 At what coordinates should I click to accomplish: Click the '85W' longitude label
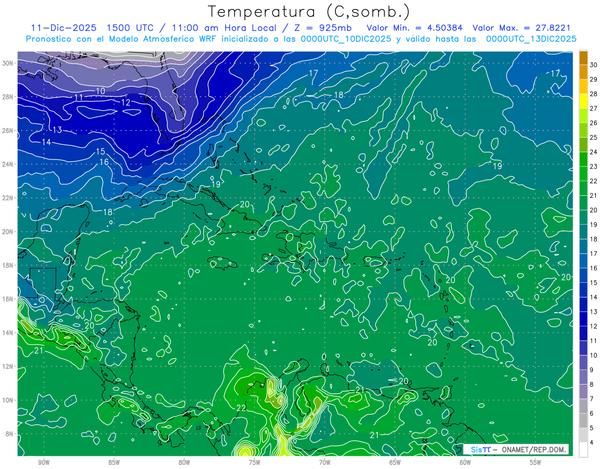(x=114, y=462)
